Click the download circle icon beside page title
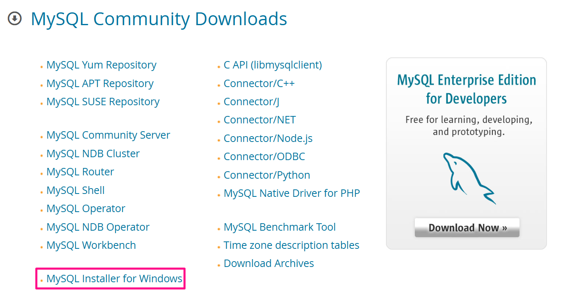This screenshot has height=307, width=568. click(x=15, y=19)
